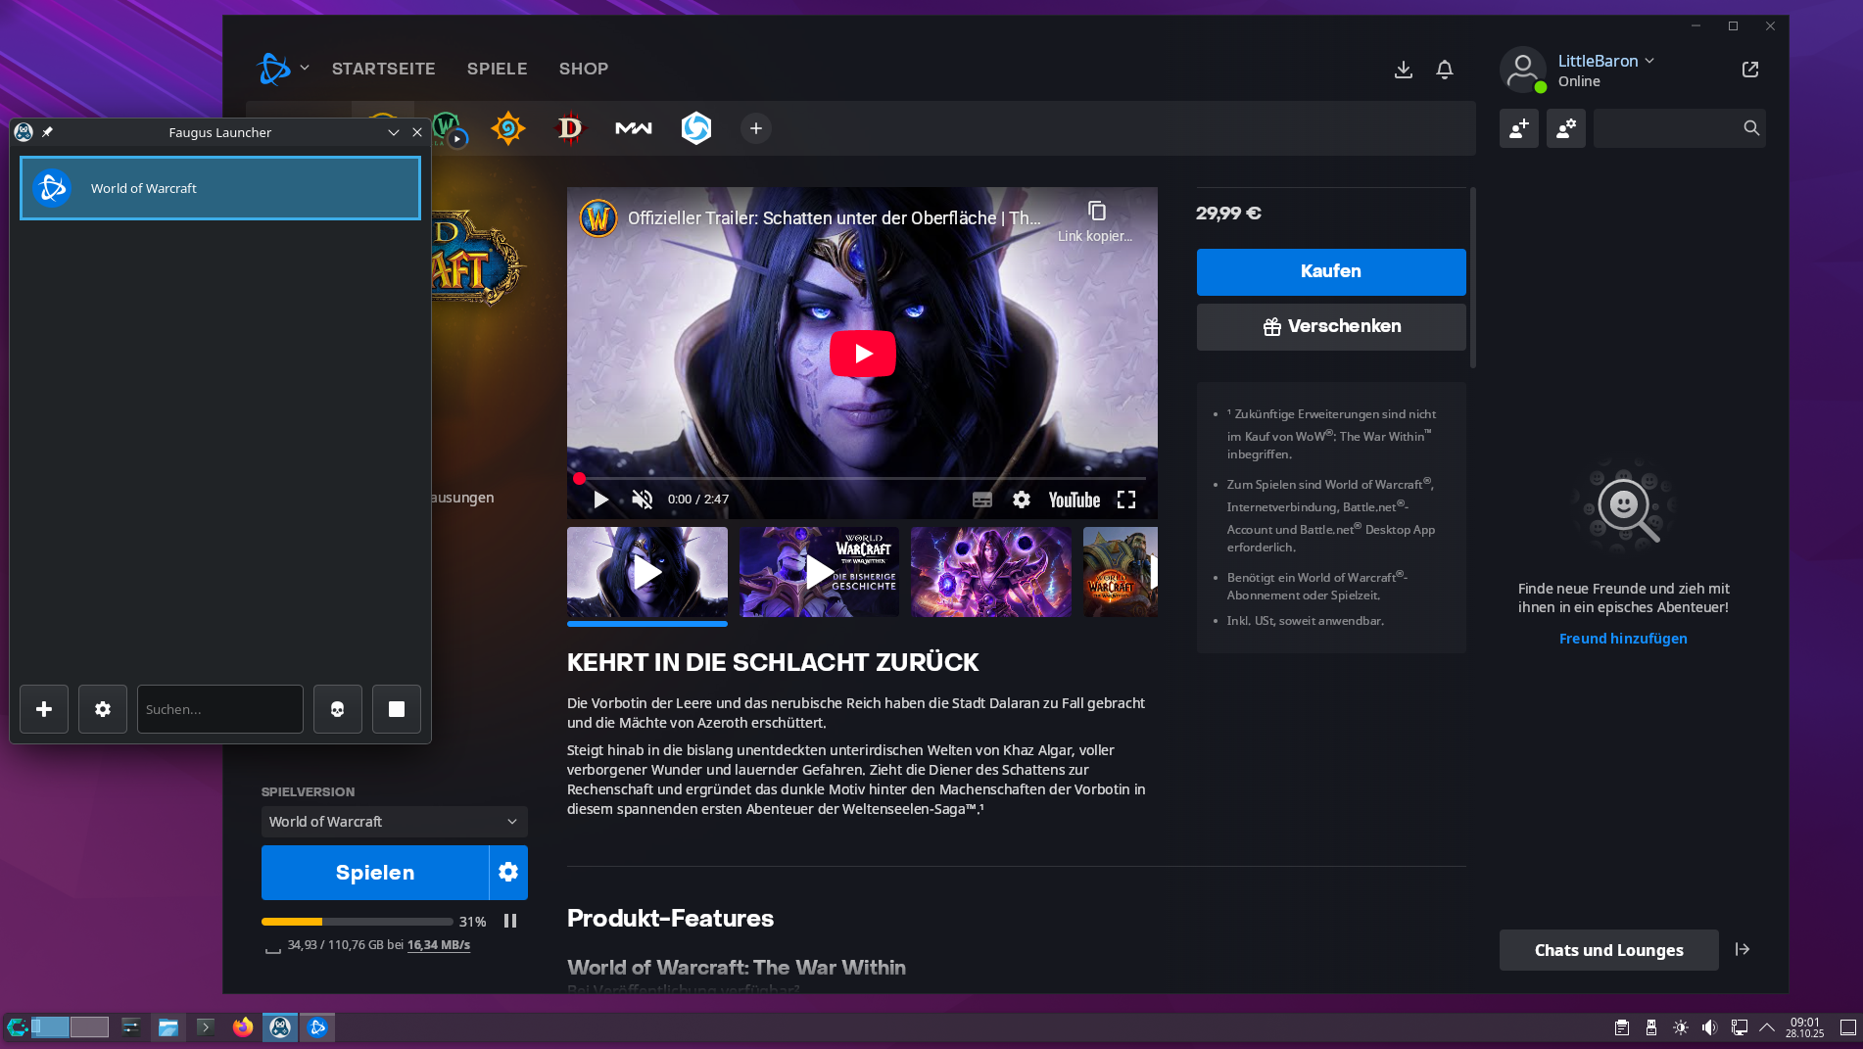Add a new game in Faugus Launcher
Image resolution: width=1863 pixels, height=1049 pixels.
(44, 709)
